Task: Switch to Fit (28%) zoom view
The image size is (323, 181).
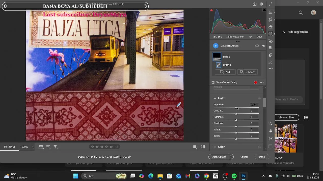Action: [x=9, y=147]
